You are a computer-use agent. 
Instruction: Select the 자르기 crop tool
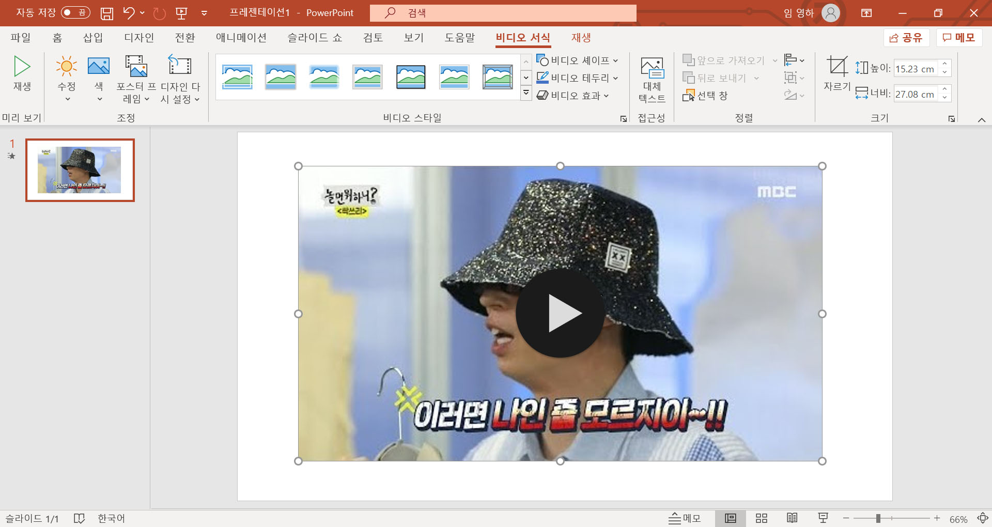837,74
